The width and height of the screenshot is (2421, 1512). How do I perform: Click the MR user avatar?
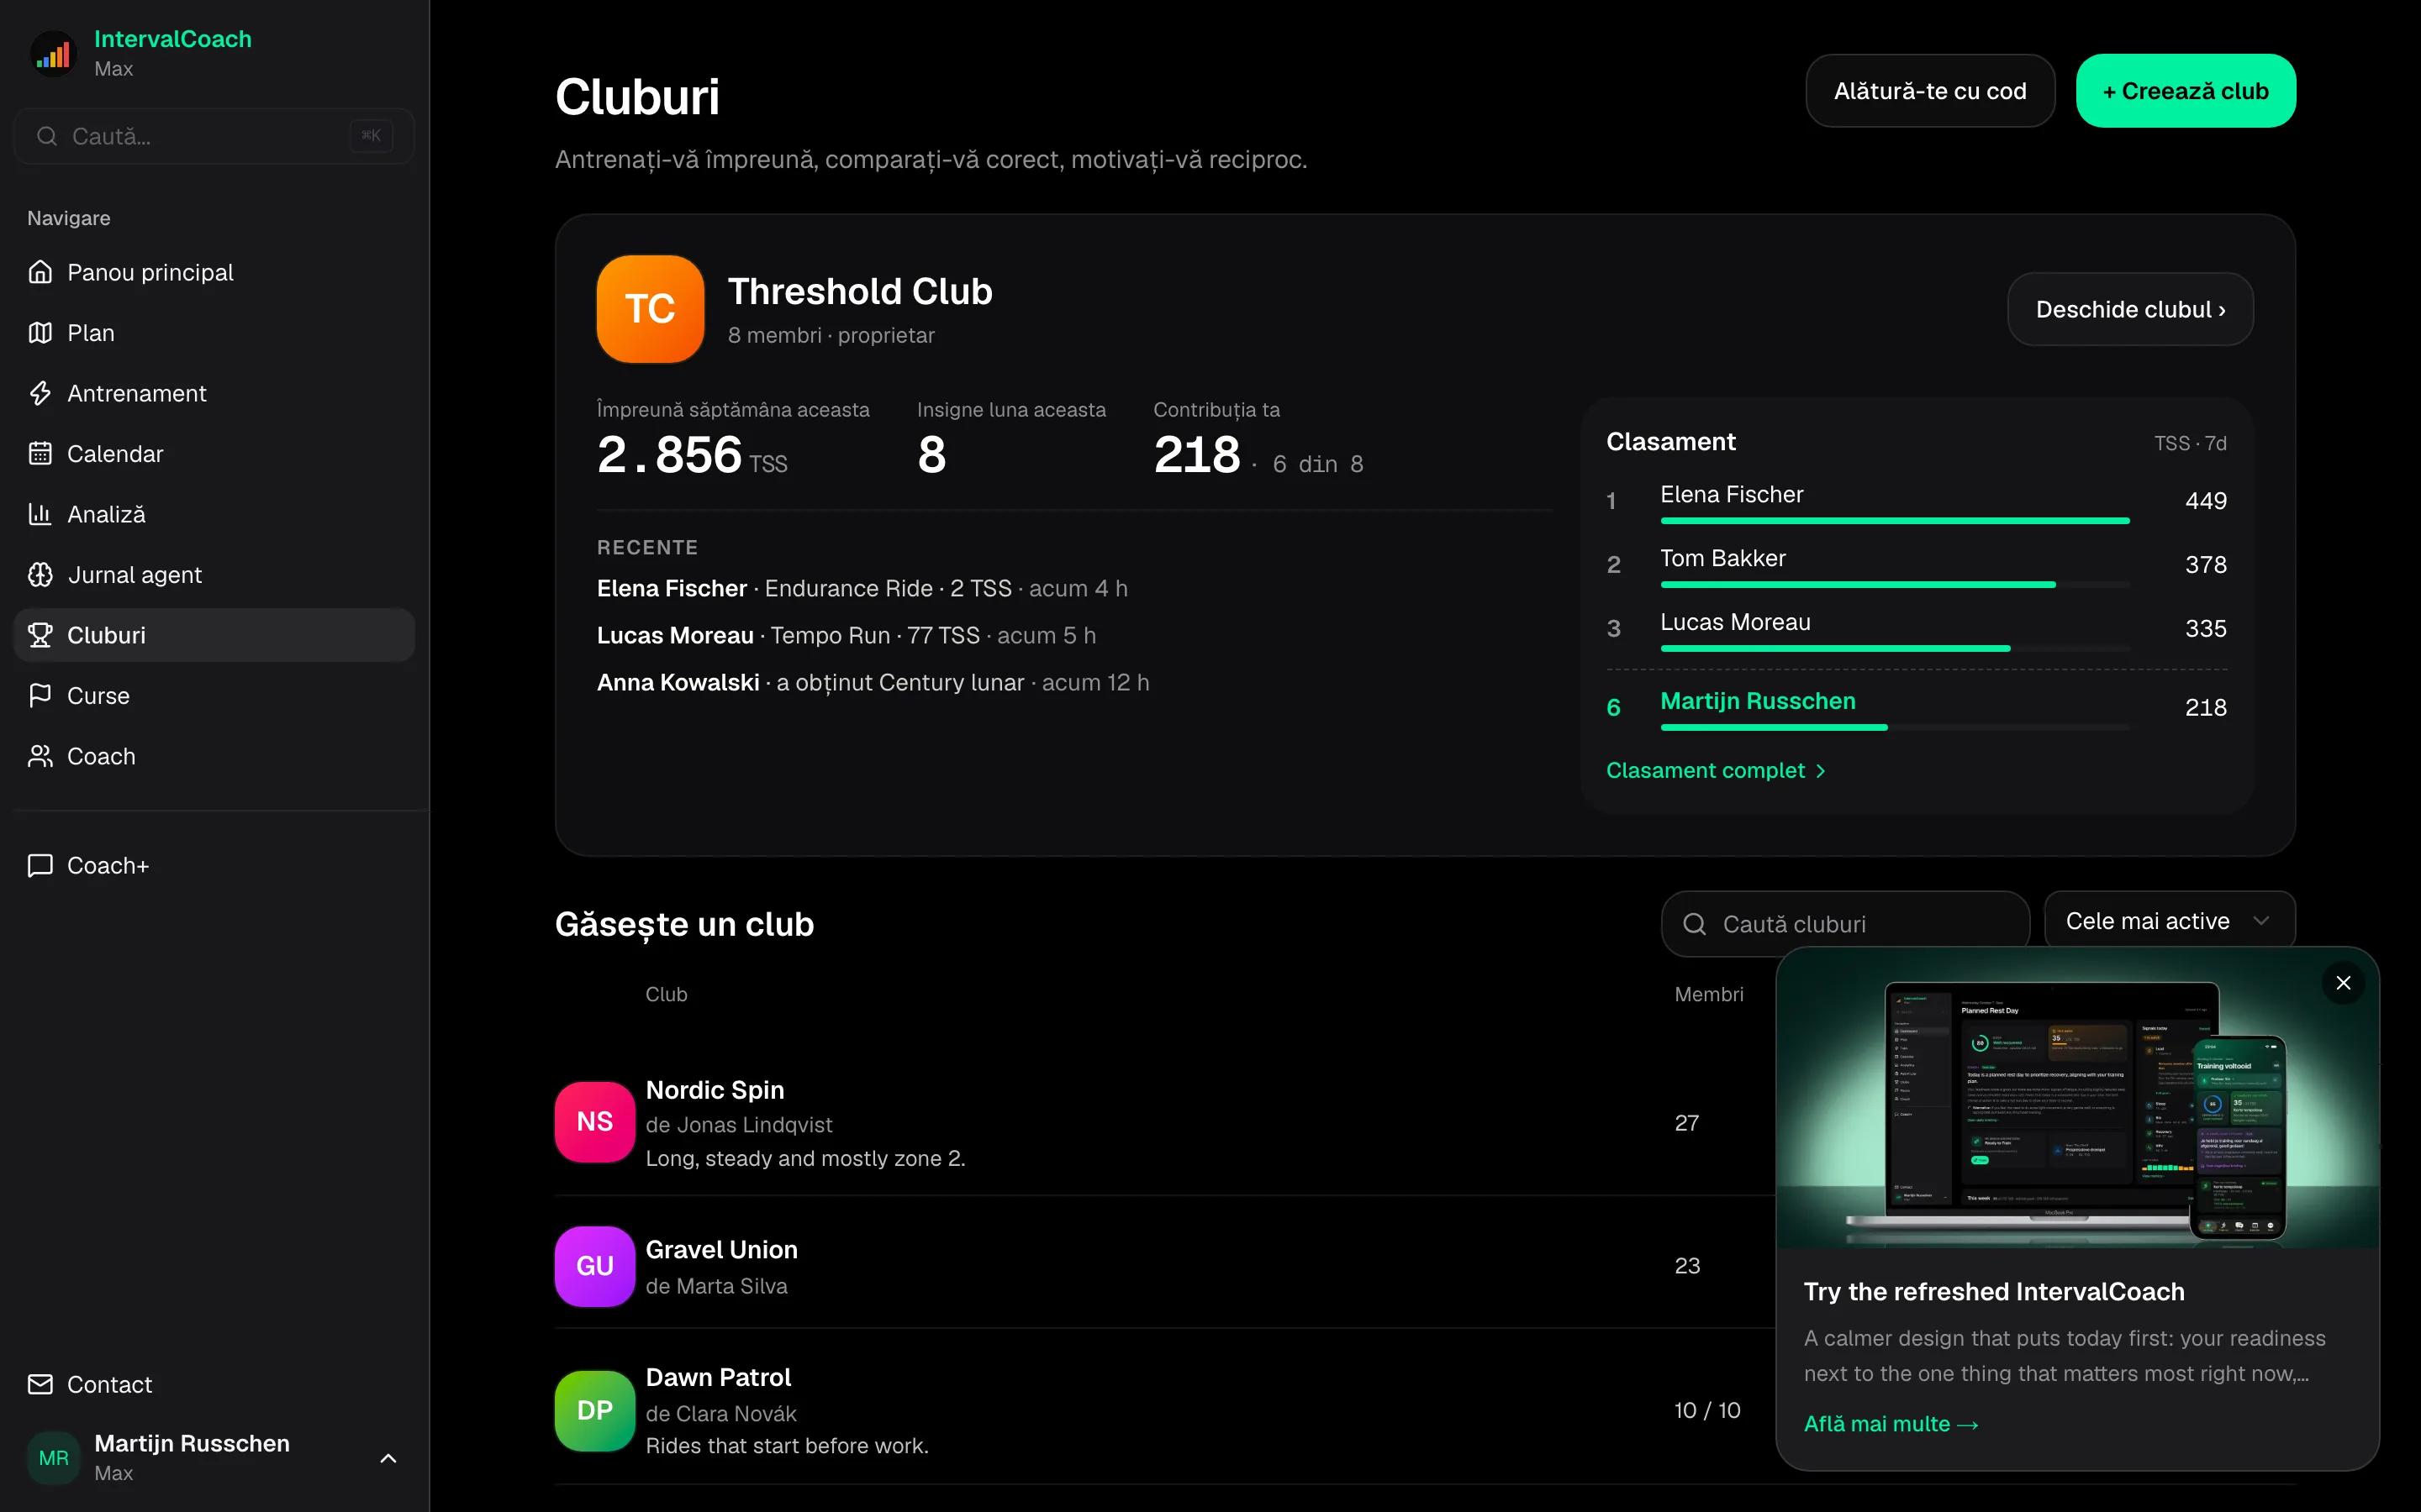click(x=54, y=1458)
